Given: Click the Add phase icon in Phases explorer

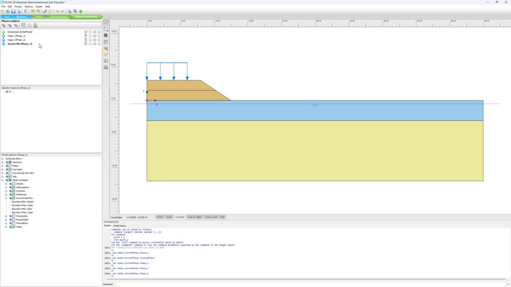Looking at the screenshot, I should tap(4, 26).
